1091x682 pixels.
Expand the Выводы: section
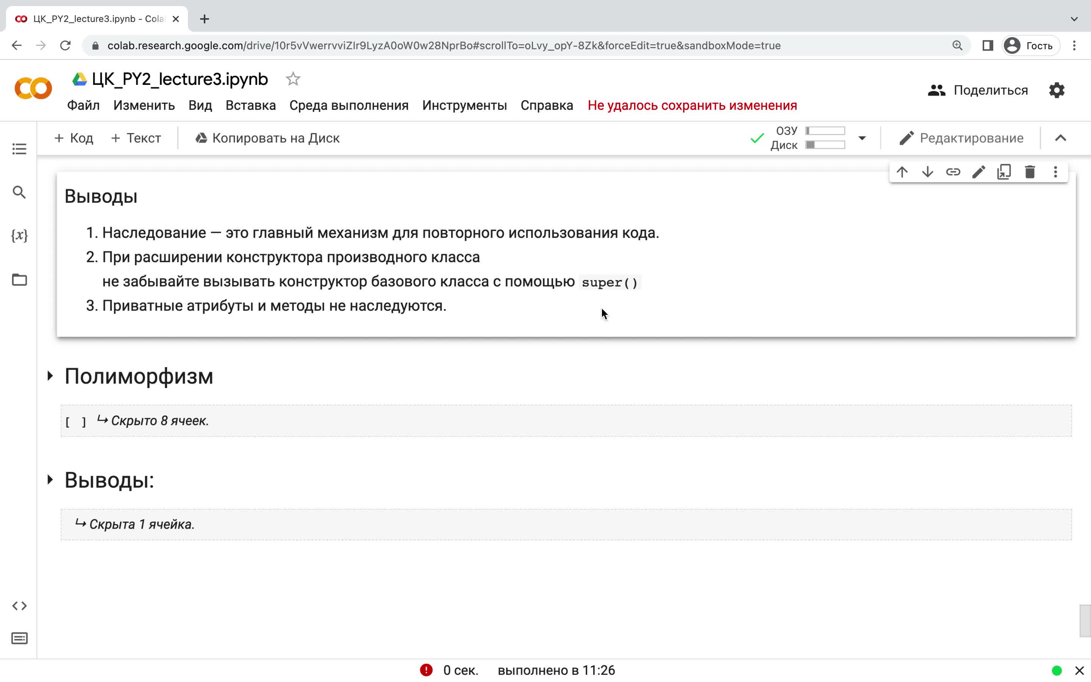tap(50, 479)
